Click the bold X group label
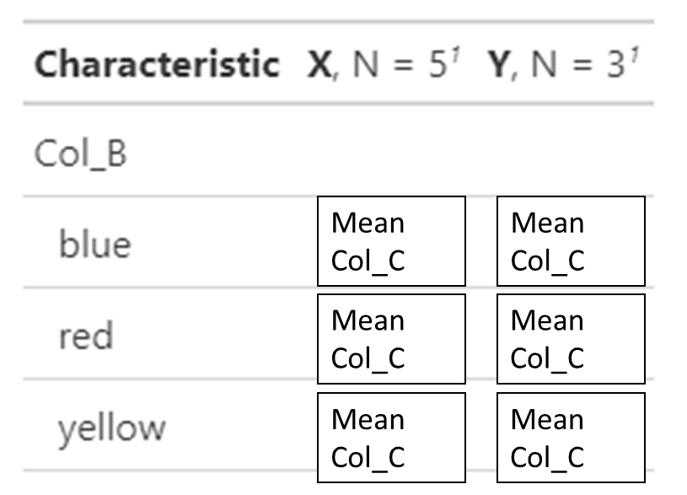 [x=319, y=64]
